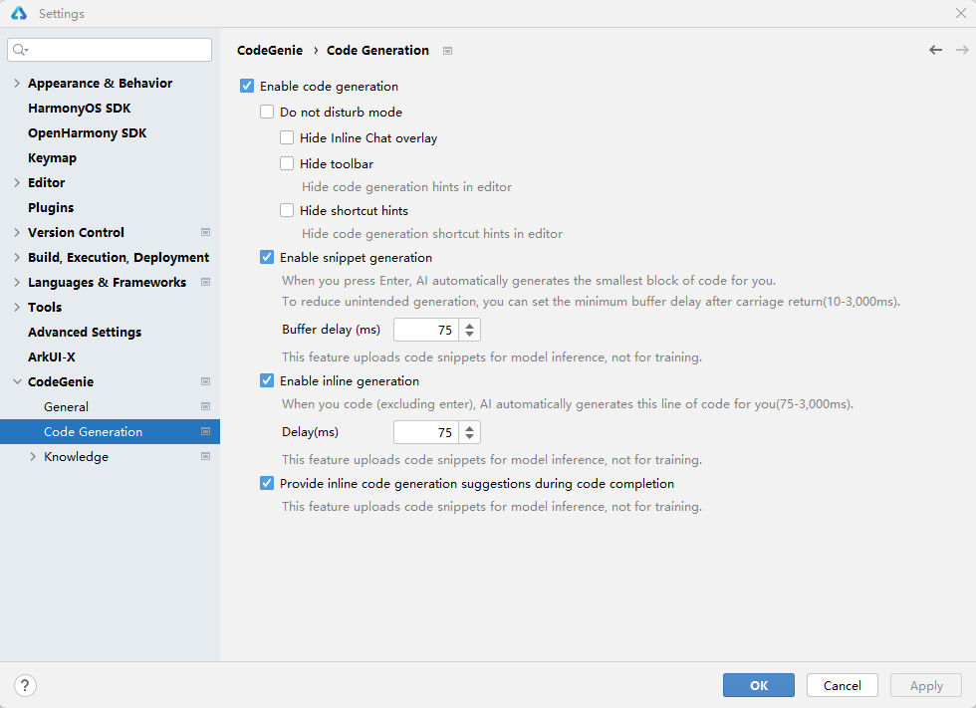The height and width of the screenshot is (708, 976).
Task: Click the Cancel button
Action: pos(842,685)
